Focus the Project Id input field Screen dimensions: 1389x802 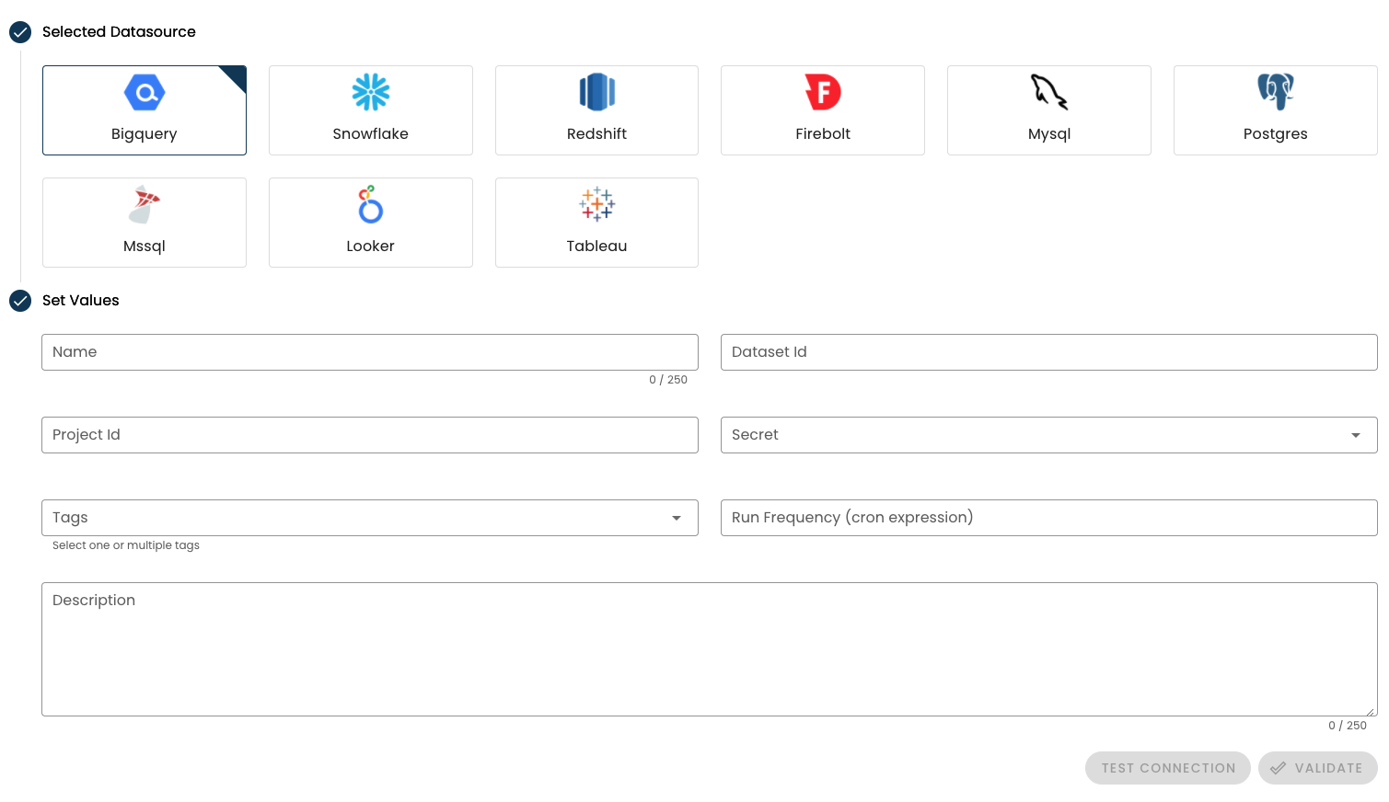pos(370,435)
